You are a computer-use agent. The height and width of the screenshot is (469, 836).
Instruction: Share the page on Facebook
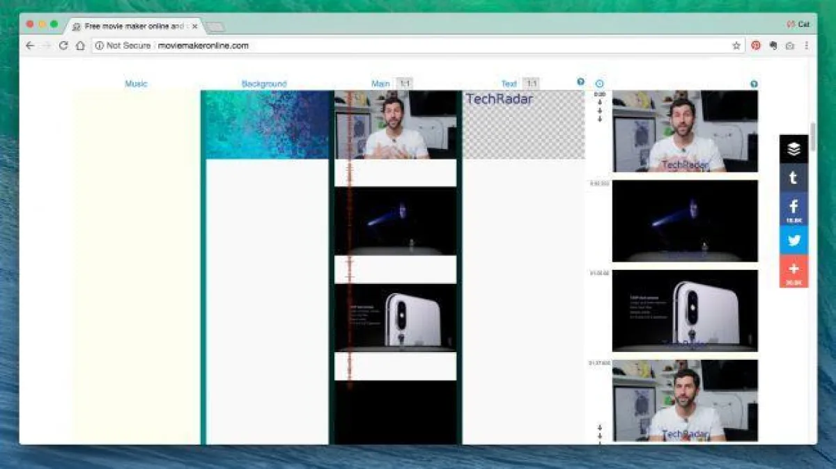[794, 207]
